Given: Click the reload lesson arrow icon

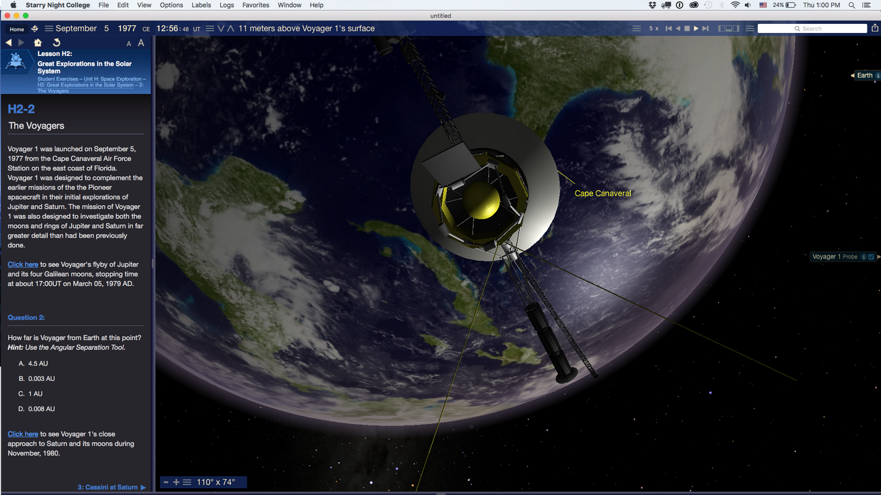Looking at the screenshot, I should tap(56, 43).
